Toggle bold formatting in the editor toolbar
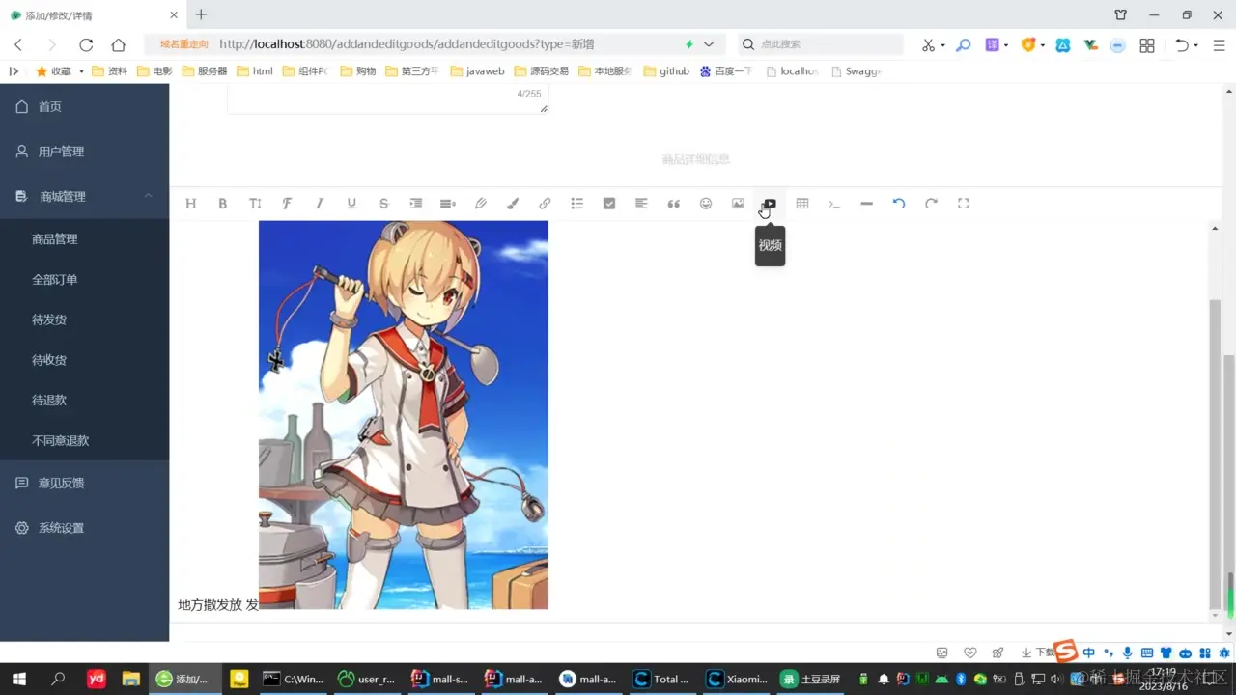The image size is (1236, 695). [x=223, y=204]
